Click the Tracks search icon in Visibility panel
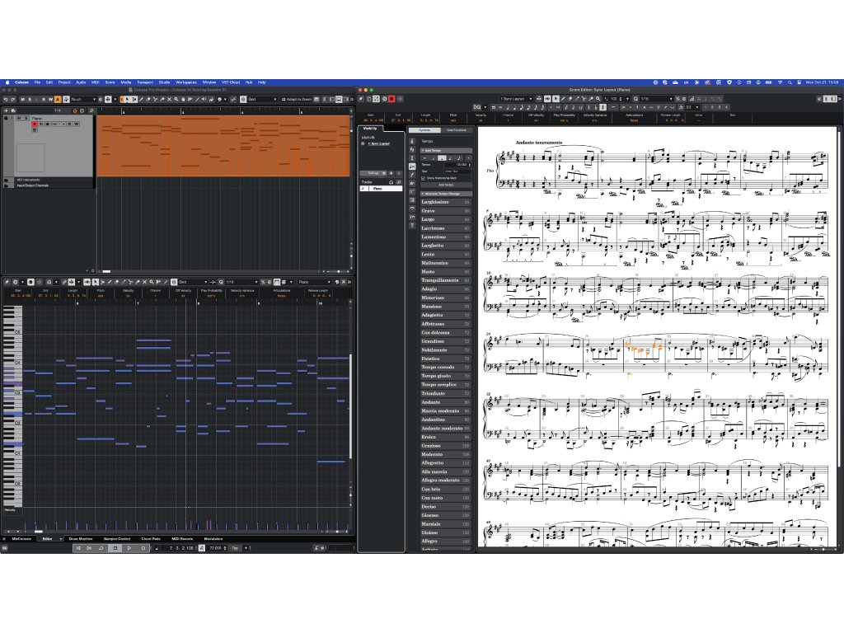Viewport: 844px width, 633px height. (399, 182)
